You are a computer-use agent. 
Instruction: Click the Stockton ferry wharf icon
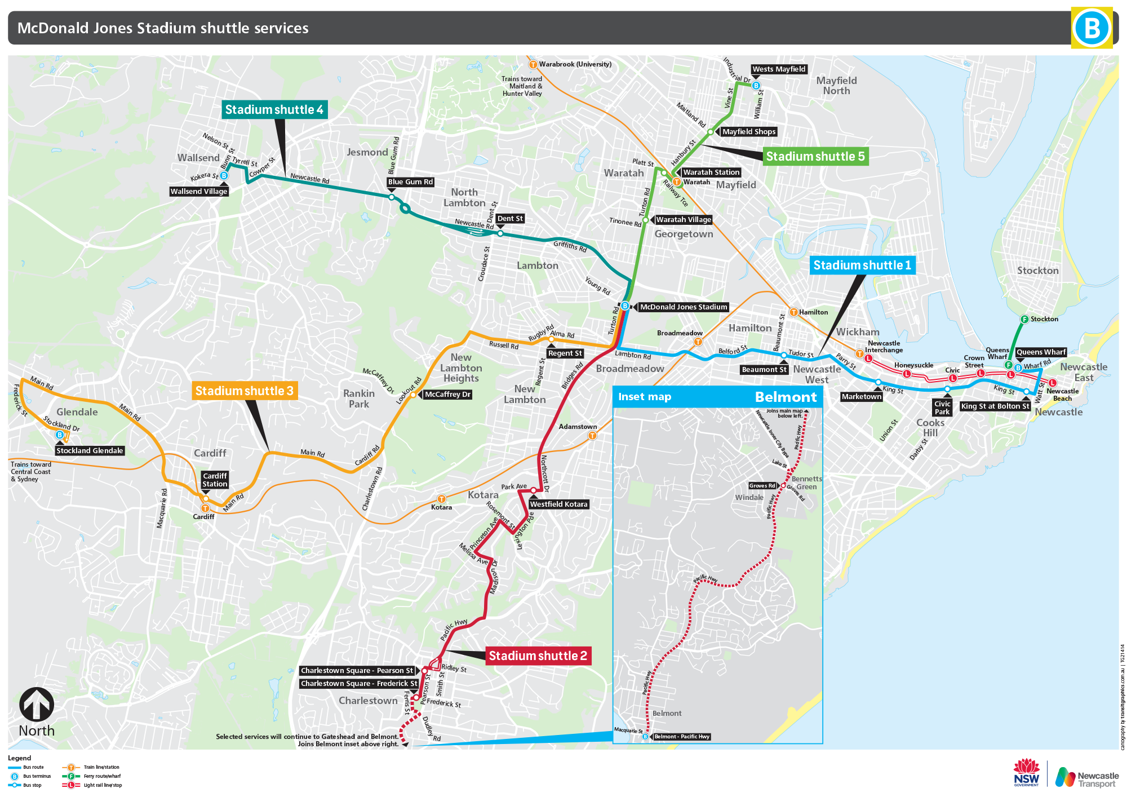[1024, 320]
